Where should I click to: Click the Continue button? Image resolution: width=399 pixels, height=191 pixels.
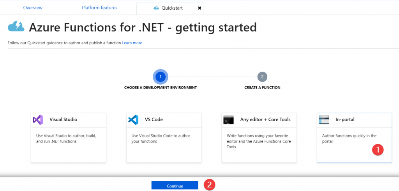click(x=175, y=186)
